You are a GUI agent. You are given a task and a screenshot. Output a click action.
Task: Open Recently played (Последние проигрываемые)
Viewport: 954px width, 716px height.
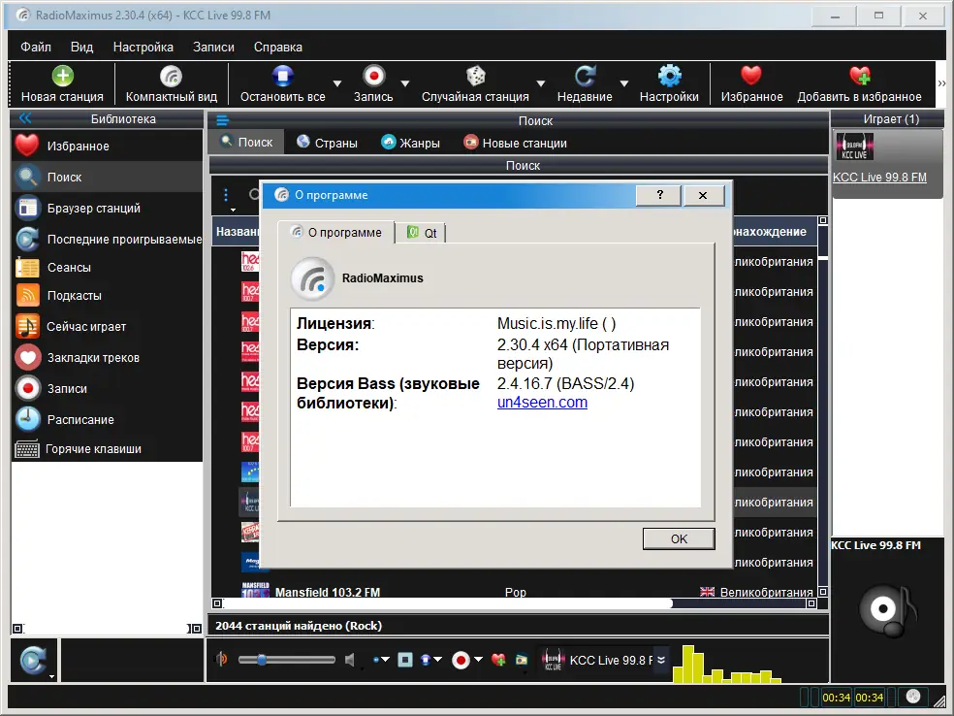coord(107,240)
